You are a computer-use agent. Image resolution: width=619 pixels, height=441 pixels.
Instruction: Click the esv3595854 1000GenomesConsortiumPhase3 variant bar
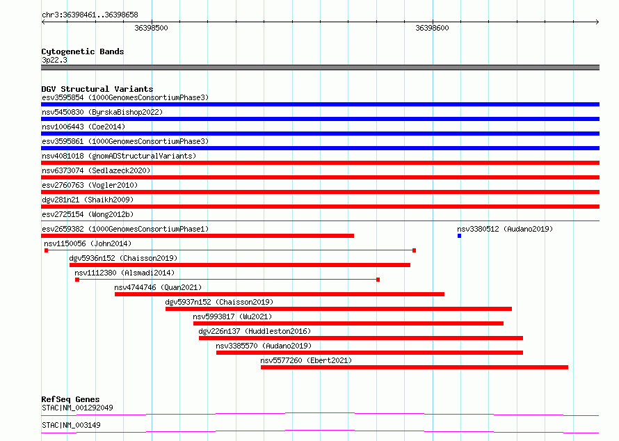click(x=320, y=104)
